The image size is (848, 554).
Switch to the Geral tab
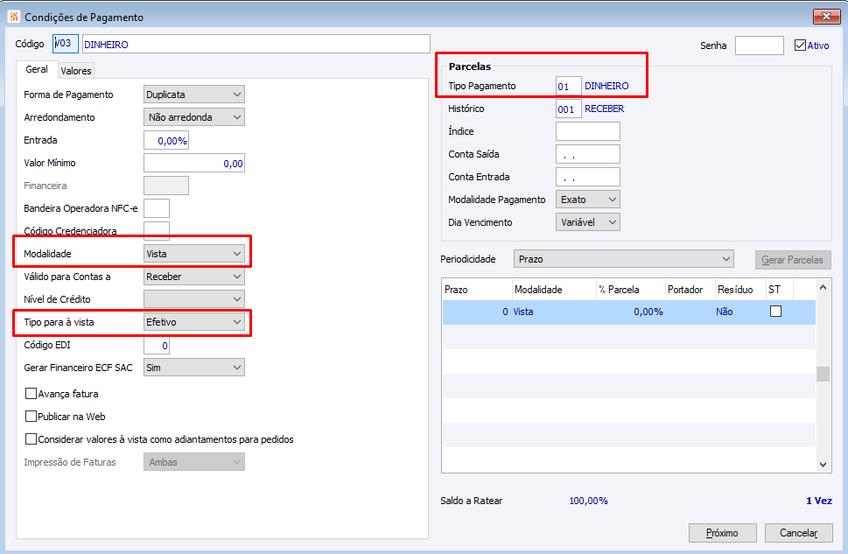pyautogui.click(x=37, y=69)
